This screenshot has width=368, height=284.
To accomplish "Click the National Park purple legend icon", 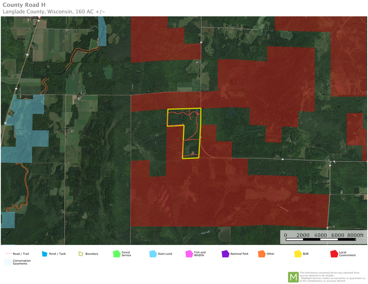I will pyautogui.click(x=225, y=254).
